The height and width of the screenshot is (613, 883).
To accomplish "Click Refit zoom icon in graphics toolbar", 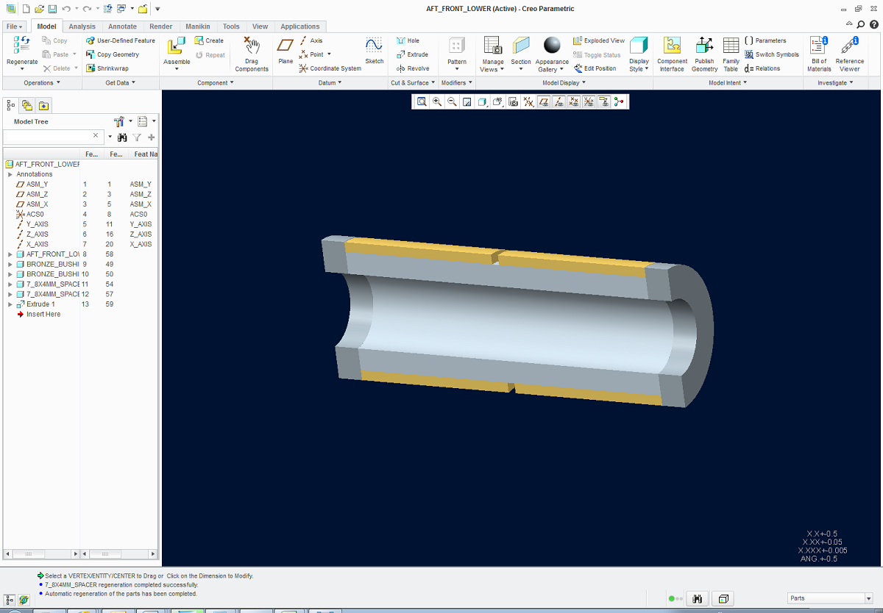I will tap(422, 102).
